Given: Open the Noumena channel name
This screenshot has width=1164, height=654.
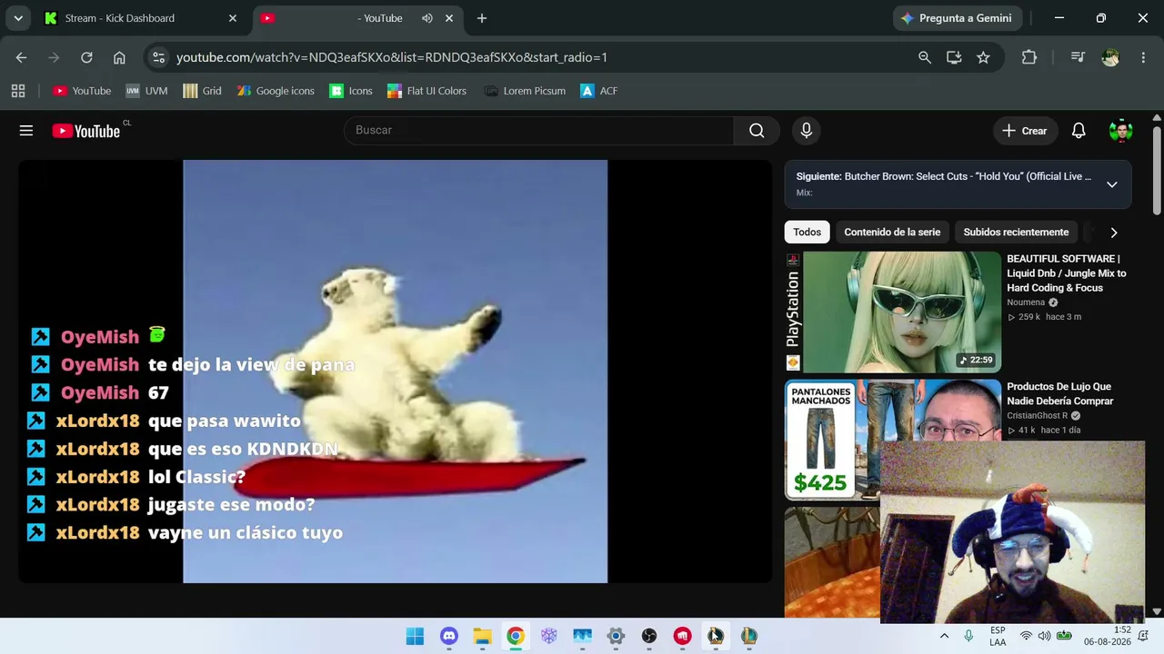Looking at the screenshot, I should [x=1026, y=302].
